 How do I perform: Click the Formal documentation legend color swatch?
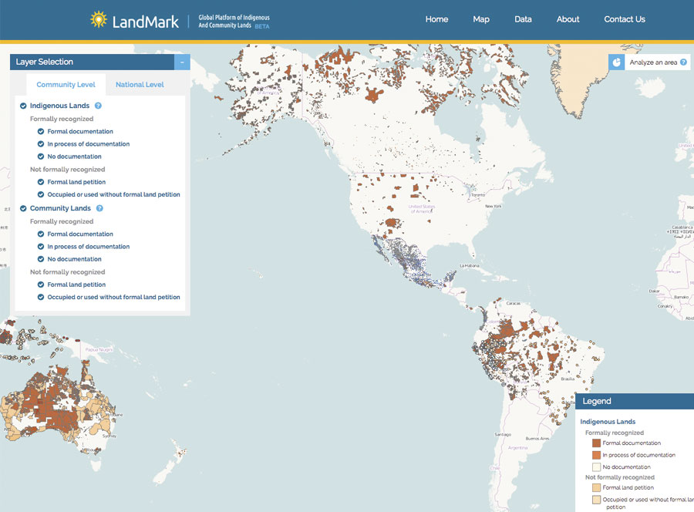[x=597, y=443]
